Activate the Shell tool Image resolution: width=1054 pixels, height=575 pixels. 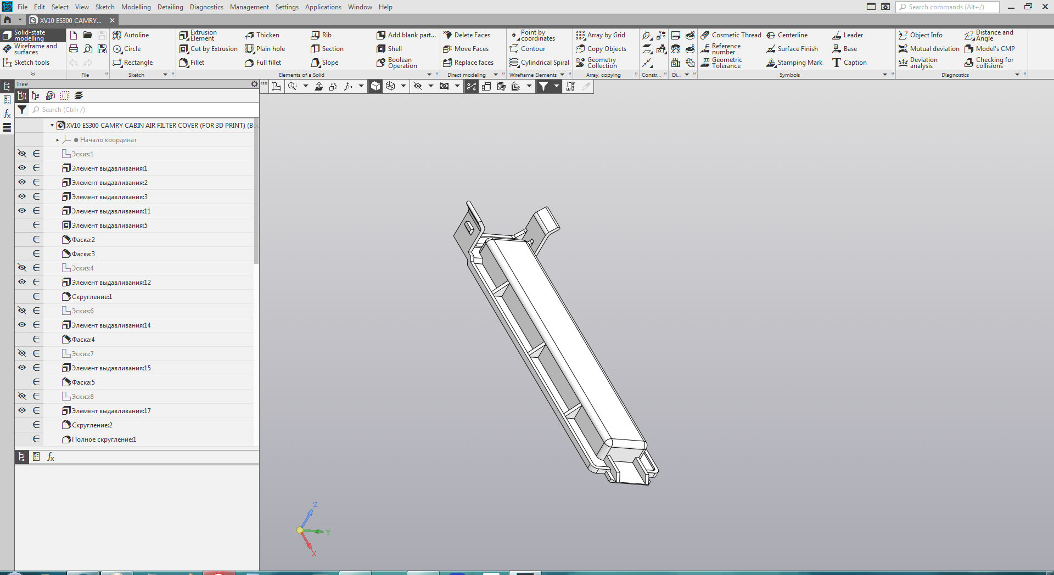click(x=389, y=49)
